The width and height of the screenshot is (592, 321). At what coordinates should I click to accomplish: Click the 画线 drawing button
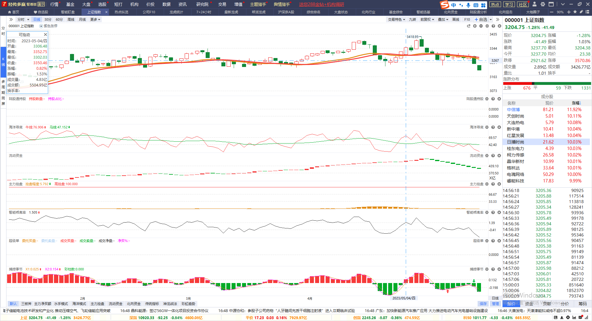456,19
